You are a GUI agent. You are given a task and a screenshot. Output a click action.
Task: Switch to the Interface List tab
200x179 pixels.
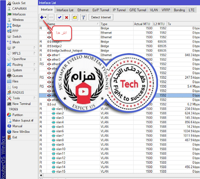tap(65, 10)
